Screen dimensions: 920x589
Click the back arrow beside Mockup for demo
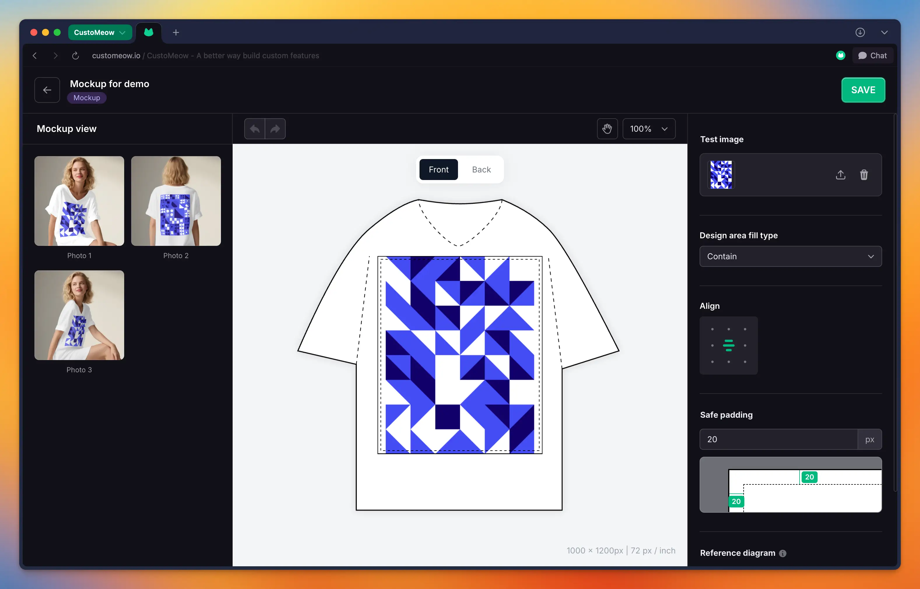[x=47, y=90]
